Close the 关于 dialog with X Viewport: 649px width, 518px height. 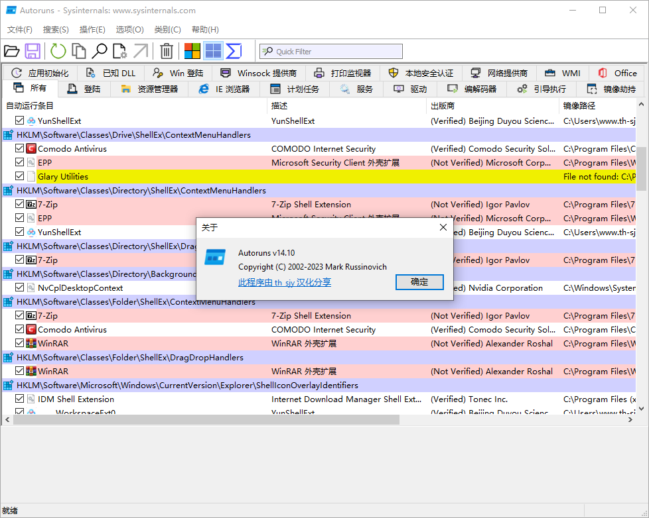coord(443,227)
